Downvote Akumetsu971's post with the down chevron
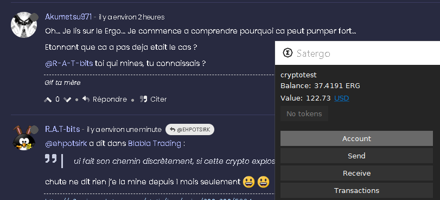 click(x=67, y=99)
